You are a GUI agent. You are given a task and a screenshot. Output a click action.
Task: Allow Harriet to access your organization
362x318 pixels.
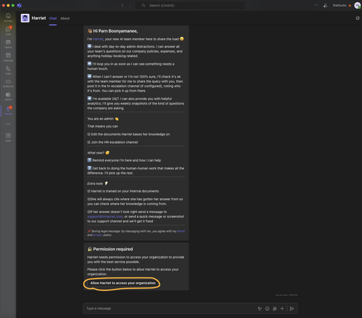pos(123,283)
